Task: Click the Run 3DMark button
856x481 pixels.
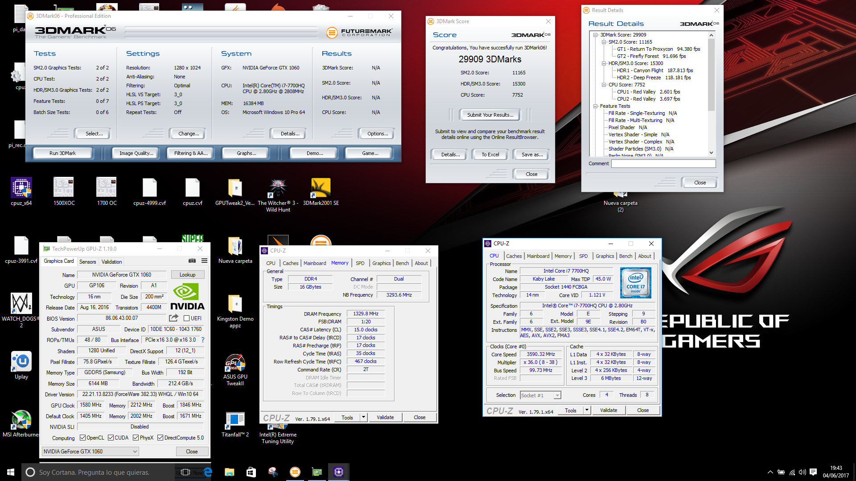Action: [x=62, y=153]
